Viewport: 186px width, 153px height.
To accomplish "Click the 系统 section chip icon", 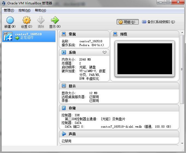I will click(64, 52).
